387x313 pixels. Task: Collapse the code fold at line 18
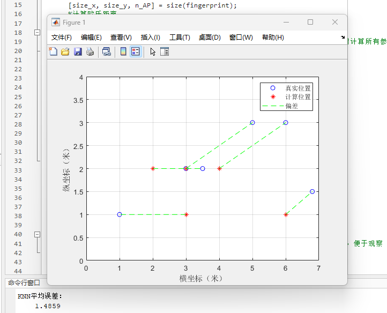click(x=37, y=32)
